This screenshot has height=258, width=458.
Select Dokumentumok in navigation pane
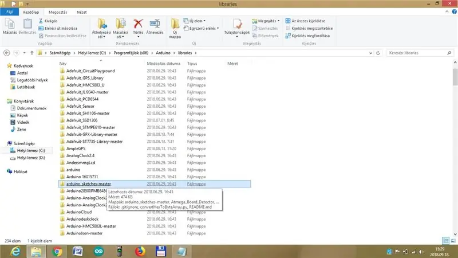point(31,108)
